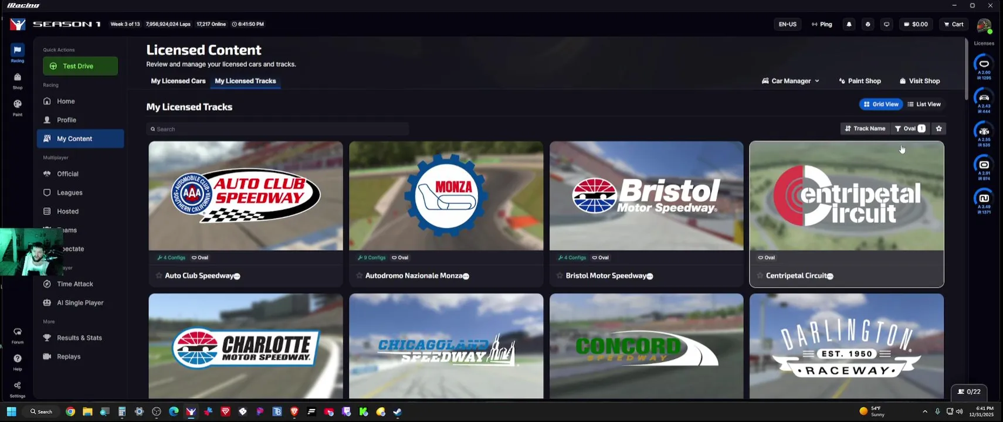Click the content area vertical scrollbar
Image resolution: width=1003 pixels, height=422 pixels.
point(965,69)
